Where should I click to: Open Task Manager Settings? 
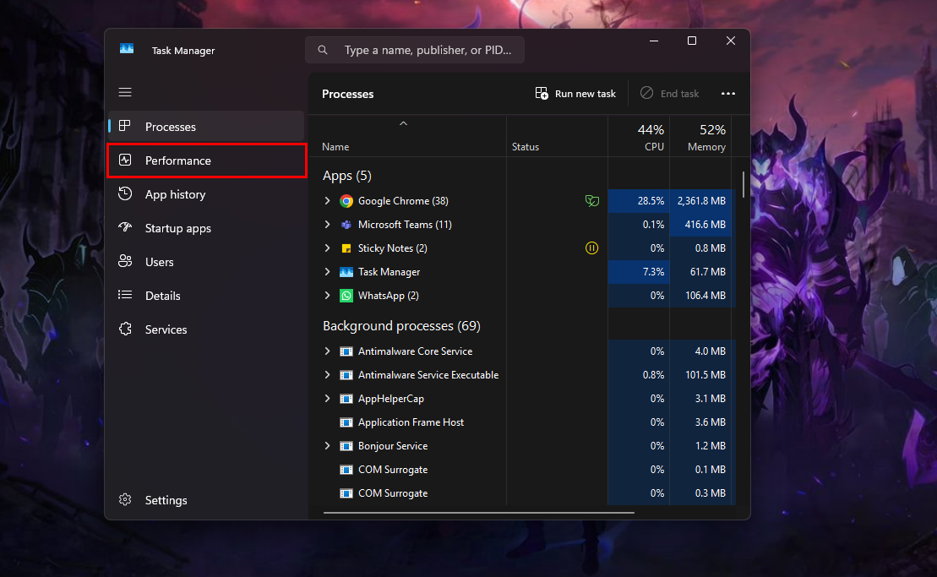(206, 500)
